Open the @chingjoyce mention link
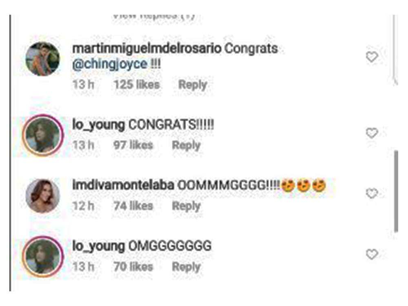Viewport: 408px width, 306px height. click(109, 64)
